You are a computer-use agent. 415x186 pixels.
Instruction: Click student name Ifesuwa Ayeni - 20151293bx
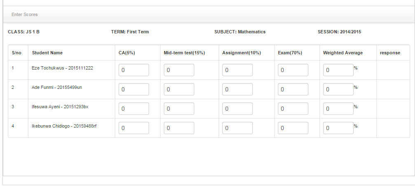pos(60,107)
